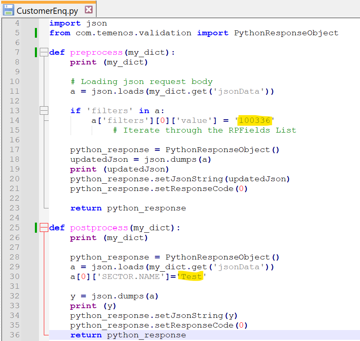Viewport: 360px width, 341px height.
Task: Click the '# Iterate through the RPFields List' comment
Action: coord(205,130)
